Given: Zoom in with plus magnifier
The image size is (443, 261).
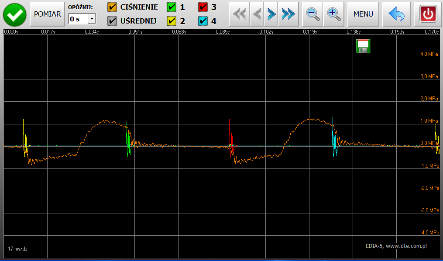Looking at the screenshot, I should [x=333, y=14].
